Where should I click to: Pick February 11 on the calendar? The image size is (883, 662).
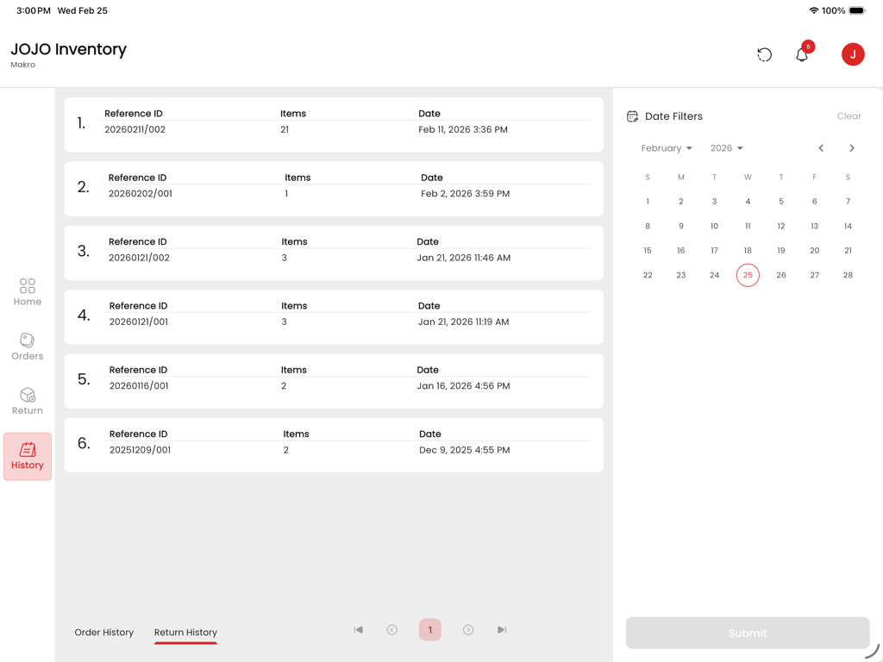[748, 226]
